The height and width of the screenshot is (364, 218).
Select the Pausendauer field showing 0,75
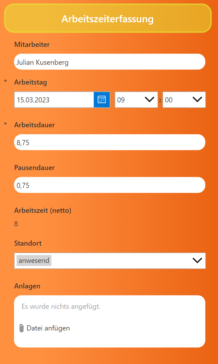pos(109,185)
